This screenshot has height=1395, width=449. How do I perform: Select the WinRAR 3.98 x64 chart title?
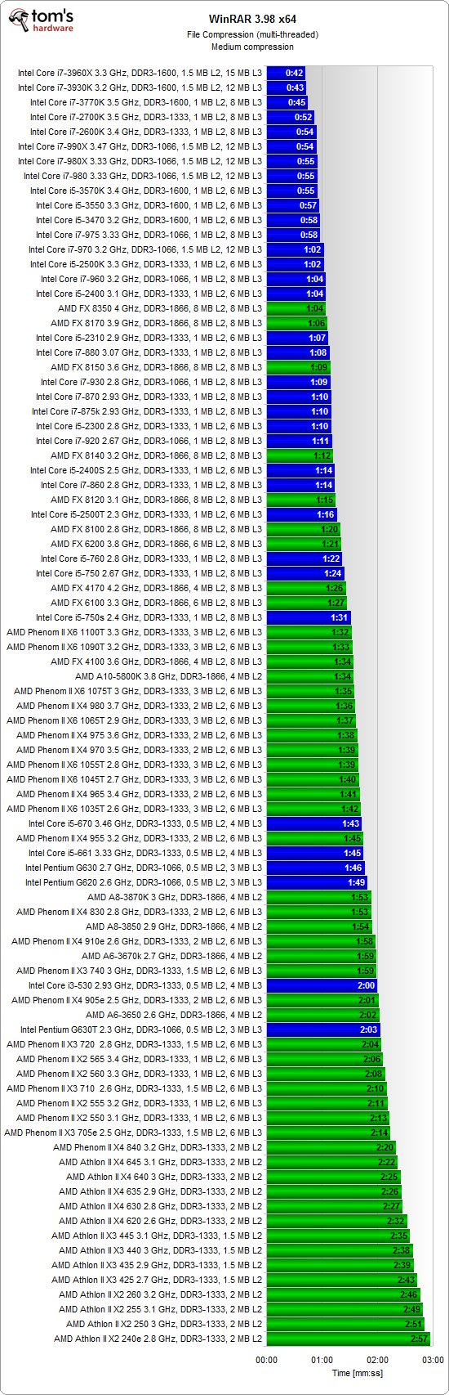click(x=251, y=20)
